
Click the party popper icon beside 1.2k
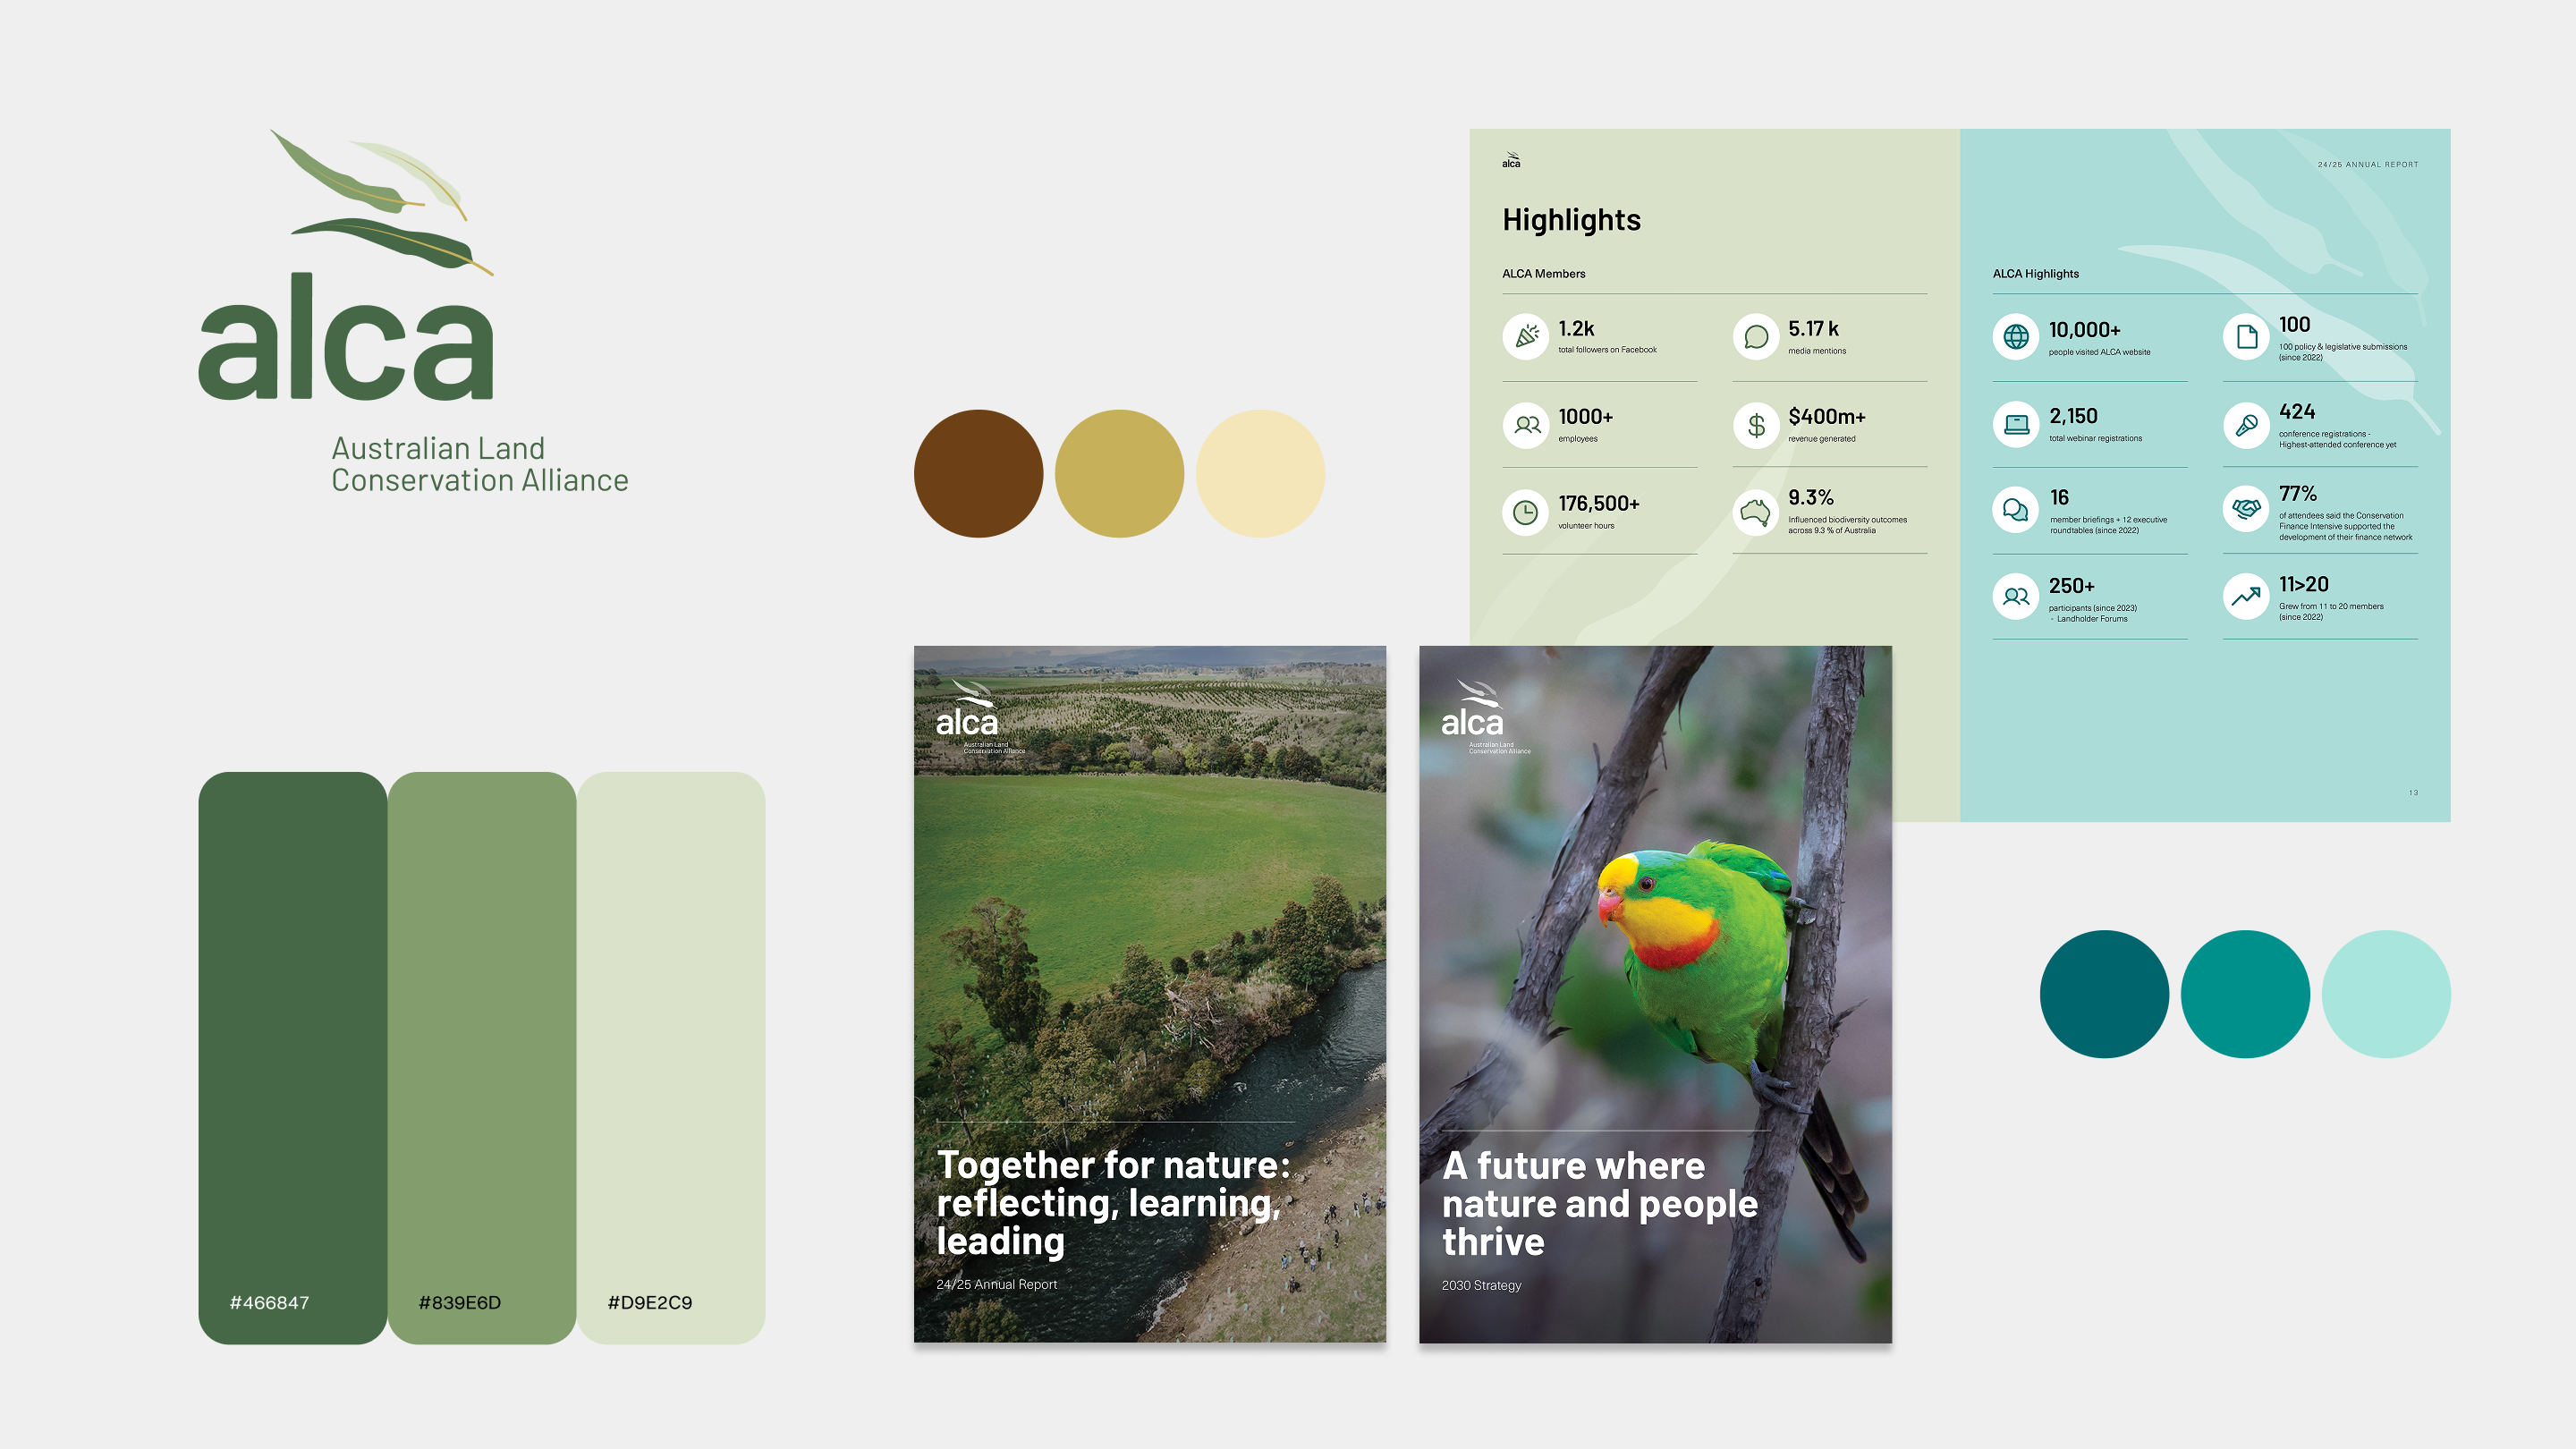[1526, 336]
